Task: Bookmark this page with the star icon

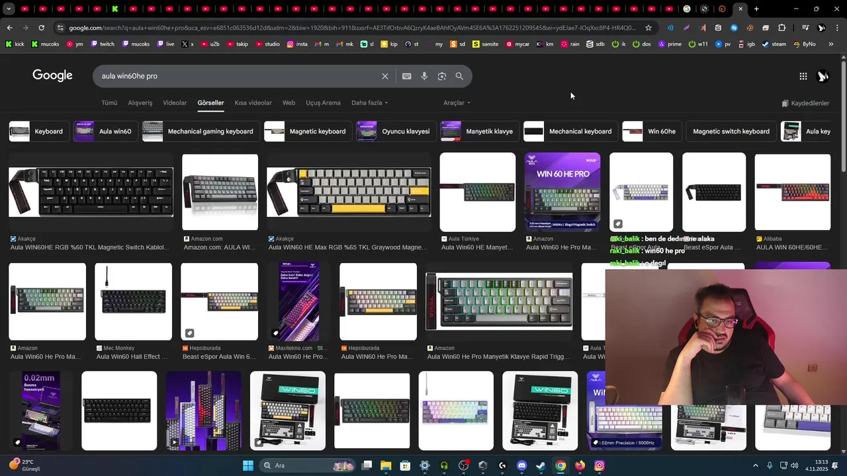Action: [x=648, y=28]
